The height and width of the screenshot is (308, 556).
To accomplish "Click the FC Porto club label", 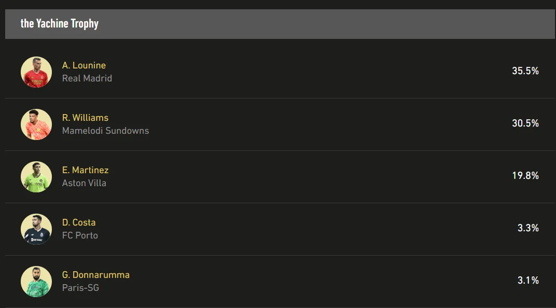I will (x=80, y=235).
